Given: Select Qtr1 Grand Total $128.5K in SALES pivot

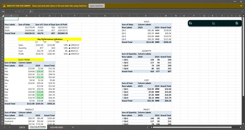Looking at the screenshot, I should (x=166, y=31).
